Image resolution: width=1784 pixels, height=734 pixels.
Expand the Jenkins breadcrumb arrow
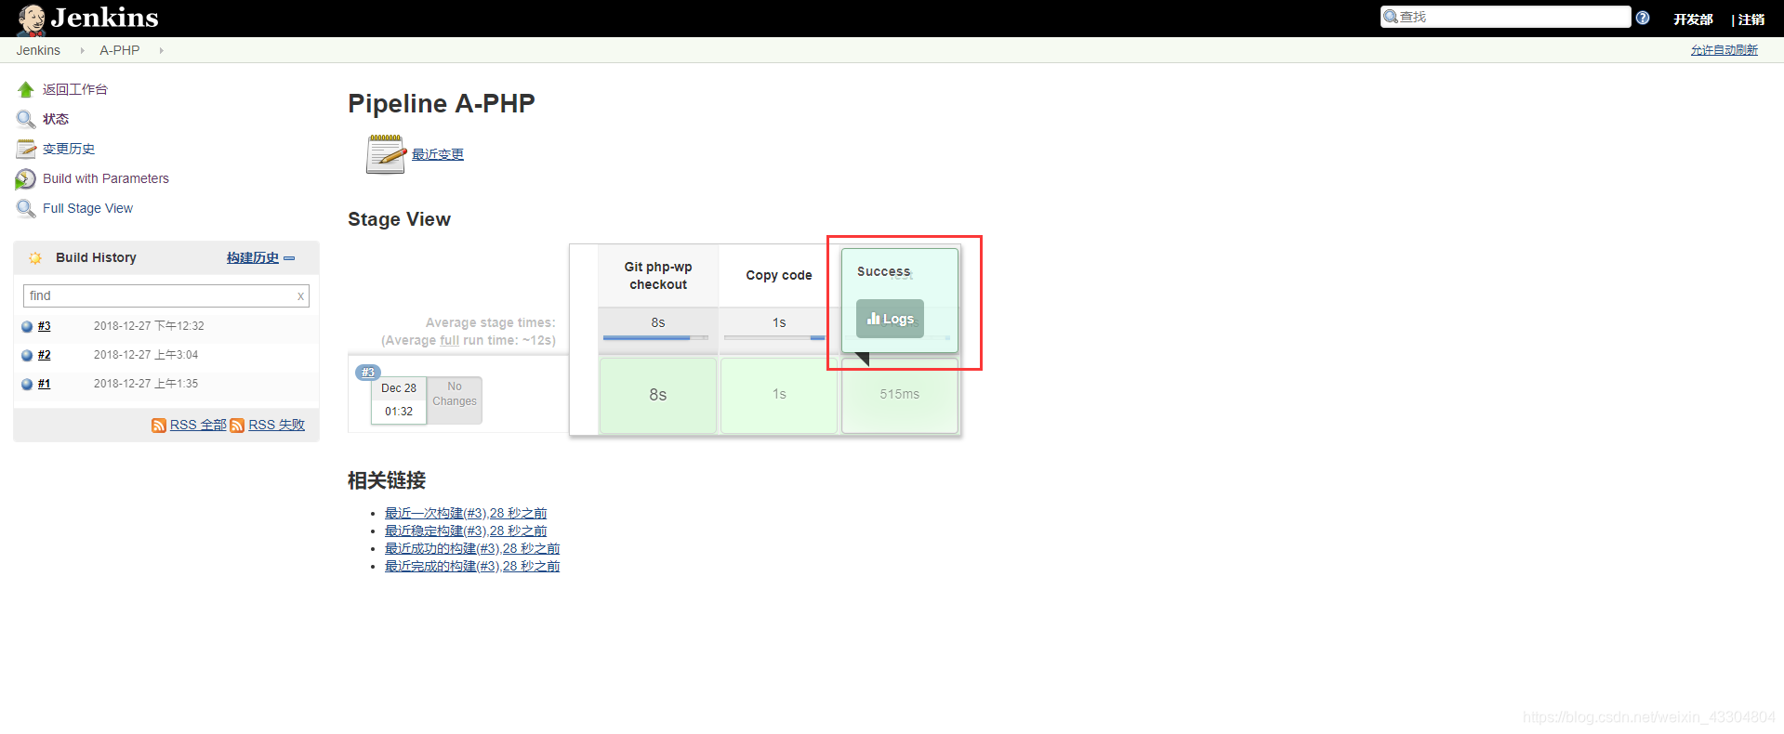[82, 50]
